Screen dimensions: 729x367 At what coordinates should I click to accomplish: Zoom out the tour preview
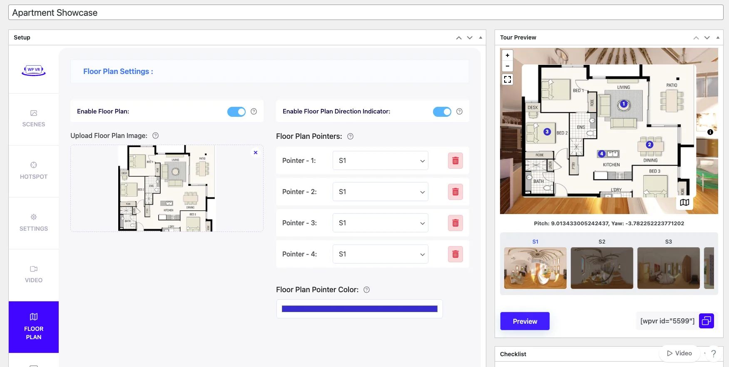click(508, 66)
